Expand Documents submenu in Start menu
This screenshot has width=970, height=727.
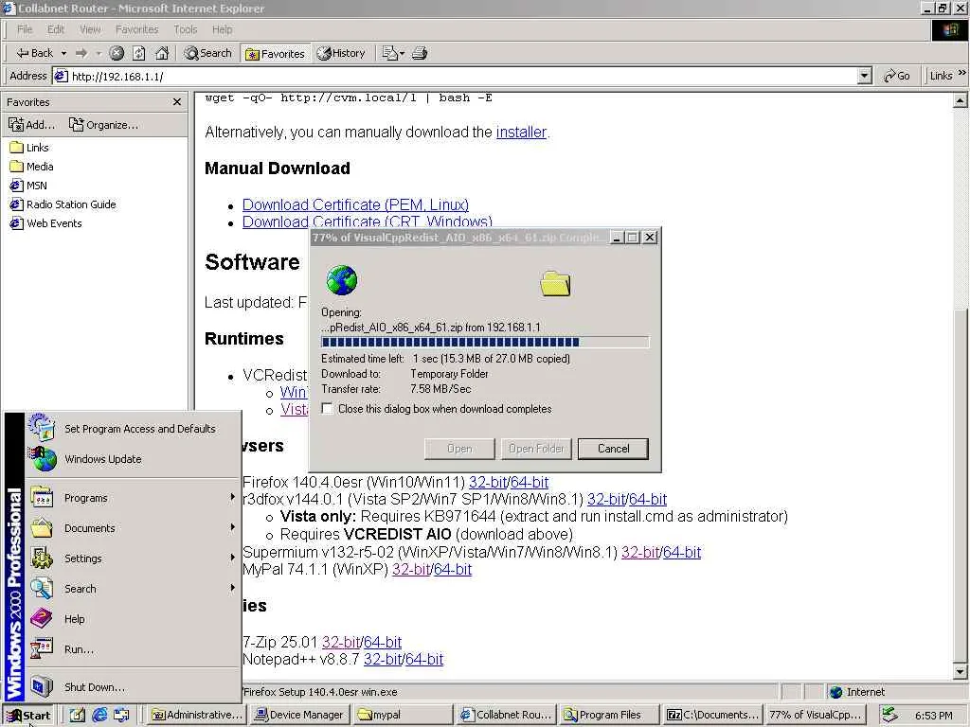[133, 528]
